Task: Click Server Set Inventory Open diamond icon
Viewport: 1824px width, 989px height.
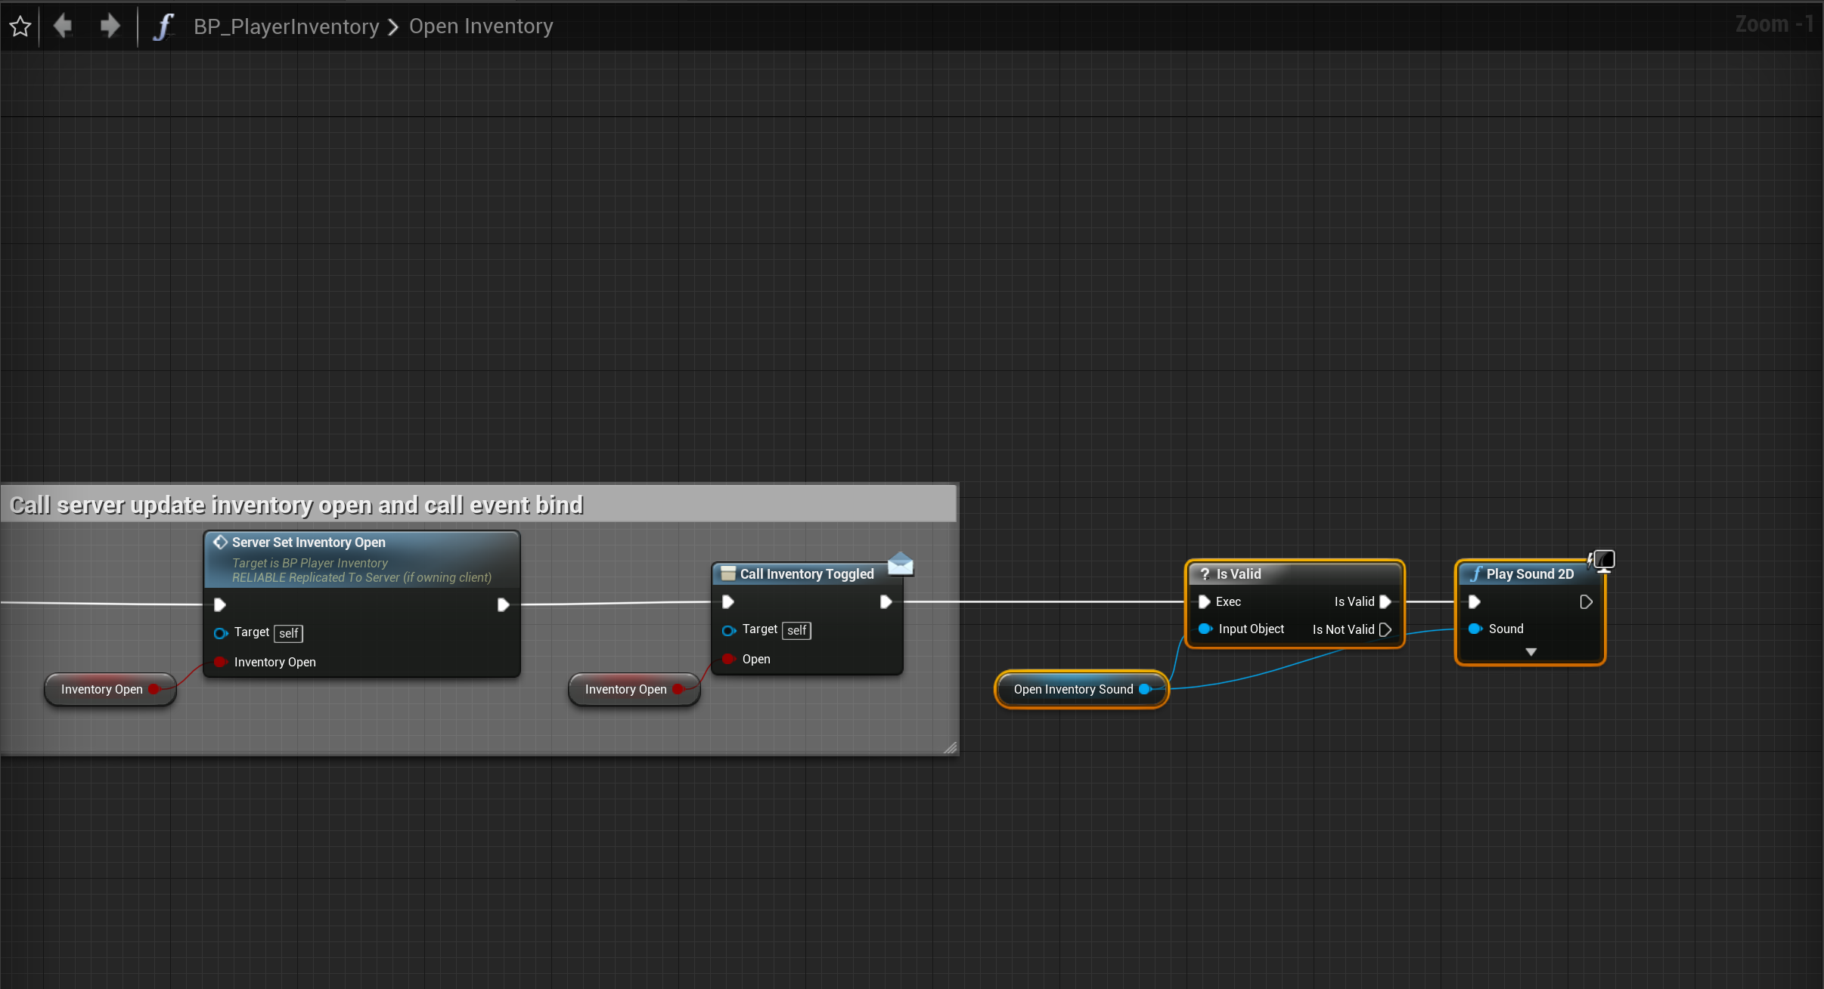Action: tap(220, 542)
